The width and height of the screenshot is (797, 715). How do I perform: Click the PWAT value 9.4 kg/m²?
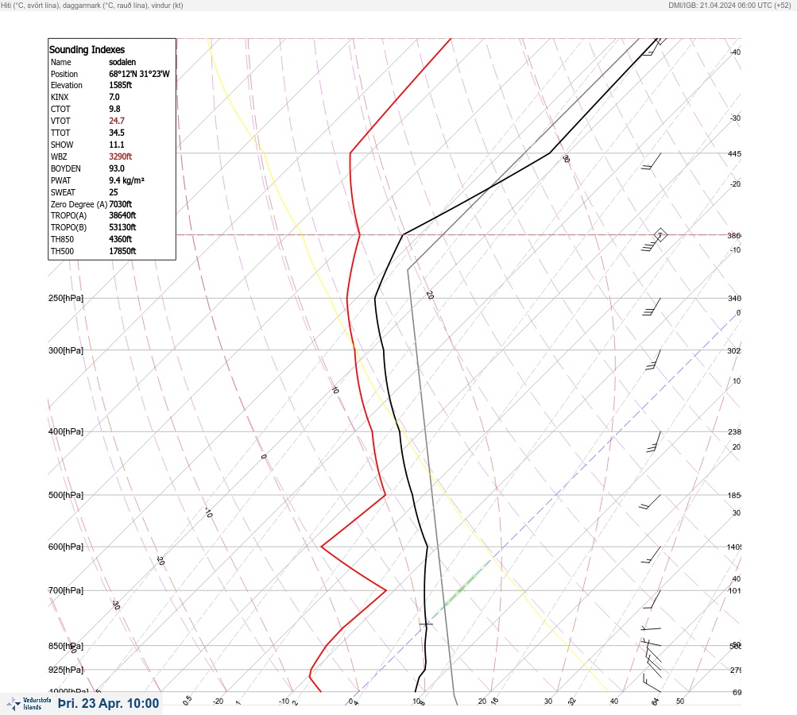pyautogui.click(x=126, y=180)
